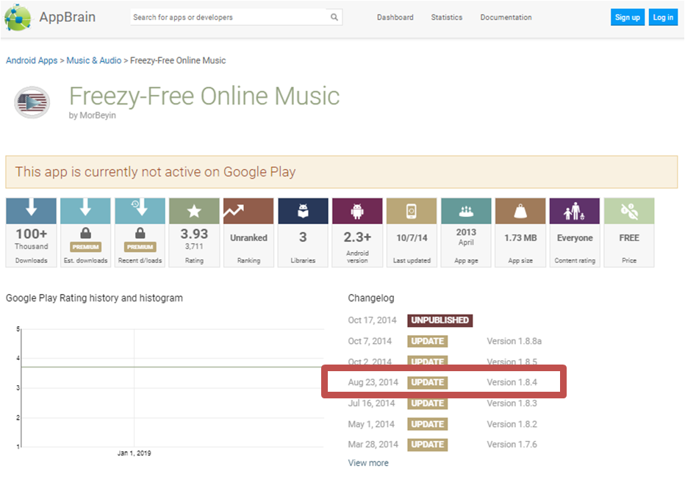This screenshot has width=685, height=477.
Task: Open the Statistics menu item
Action: pos(446,18)
